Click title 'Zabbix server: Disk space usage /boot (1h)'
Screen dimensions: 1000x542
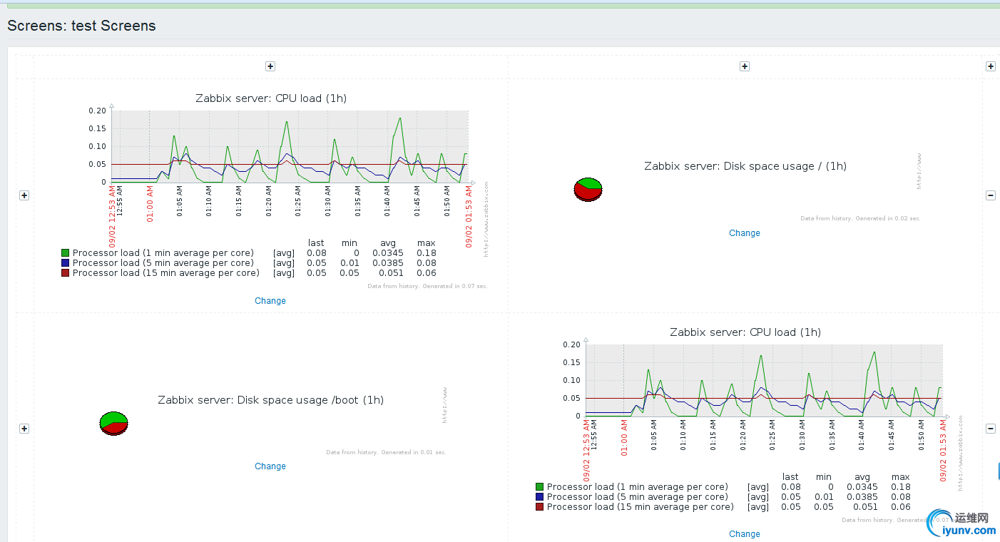click(271, 400)
